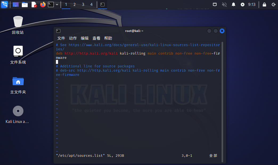Screen dimensions: 278x165
Task: Launch Firefox from the top panel
Action: 43,5
